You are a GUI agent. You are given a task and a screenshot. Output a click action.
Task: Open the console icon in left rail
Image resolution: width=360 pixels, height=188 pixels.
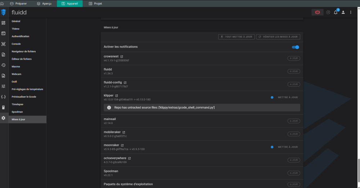pyautogui.click(x=4, y=33)
